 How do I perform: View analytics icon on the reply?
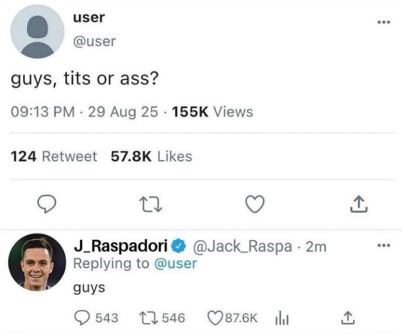click(x=282, y=318)
